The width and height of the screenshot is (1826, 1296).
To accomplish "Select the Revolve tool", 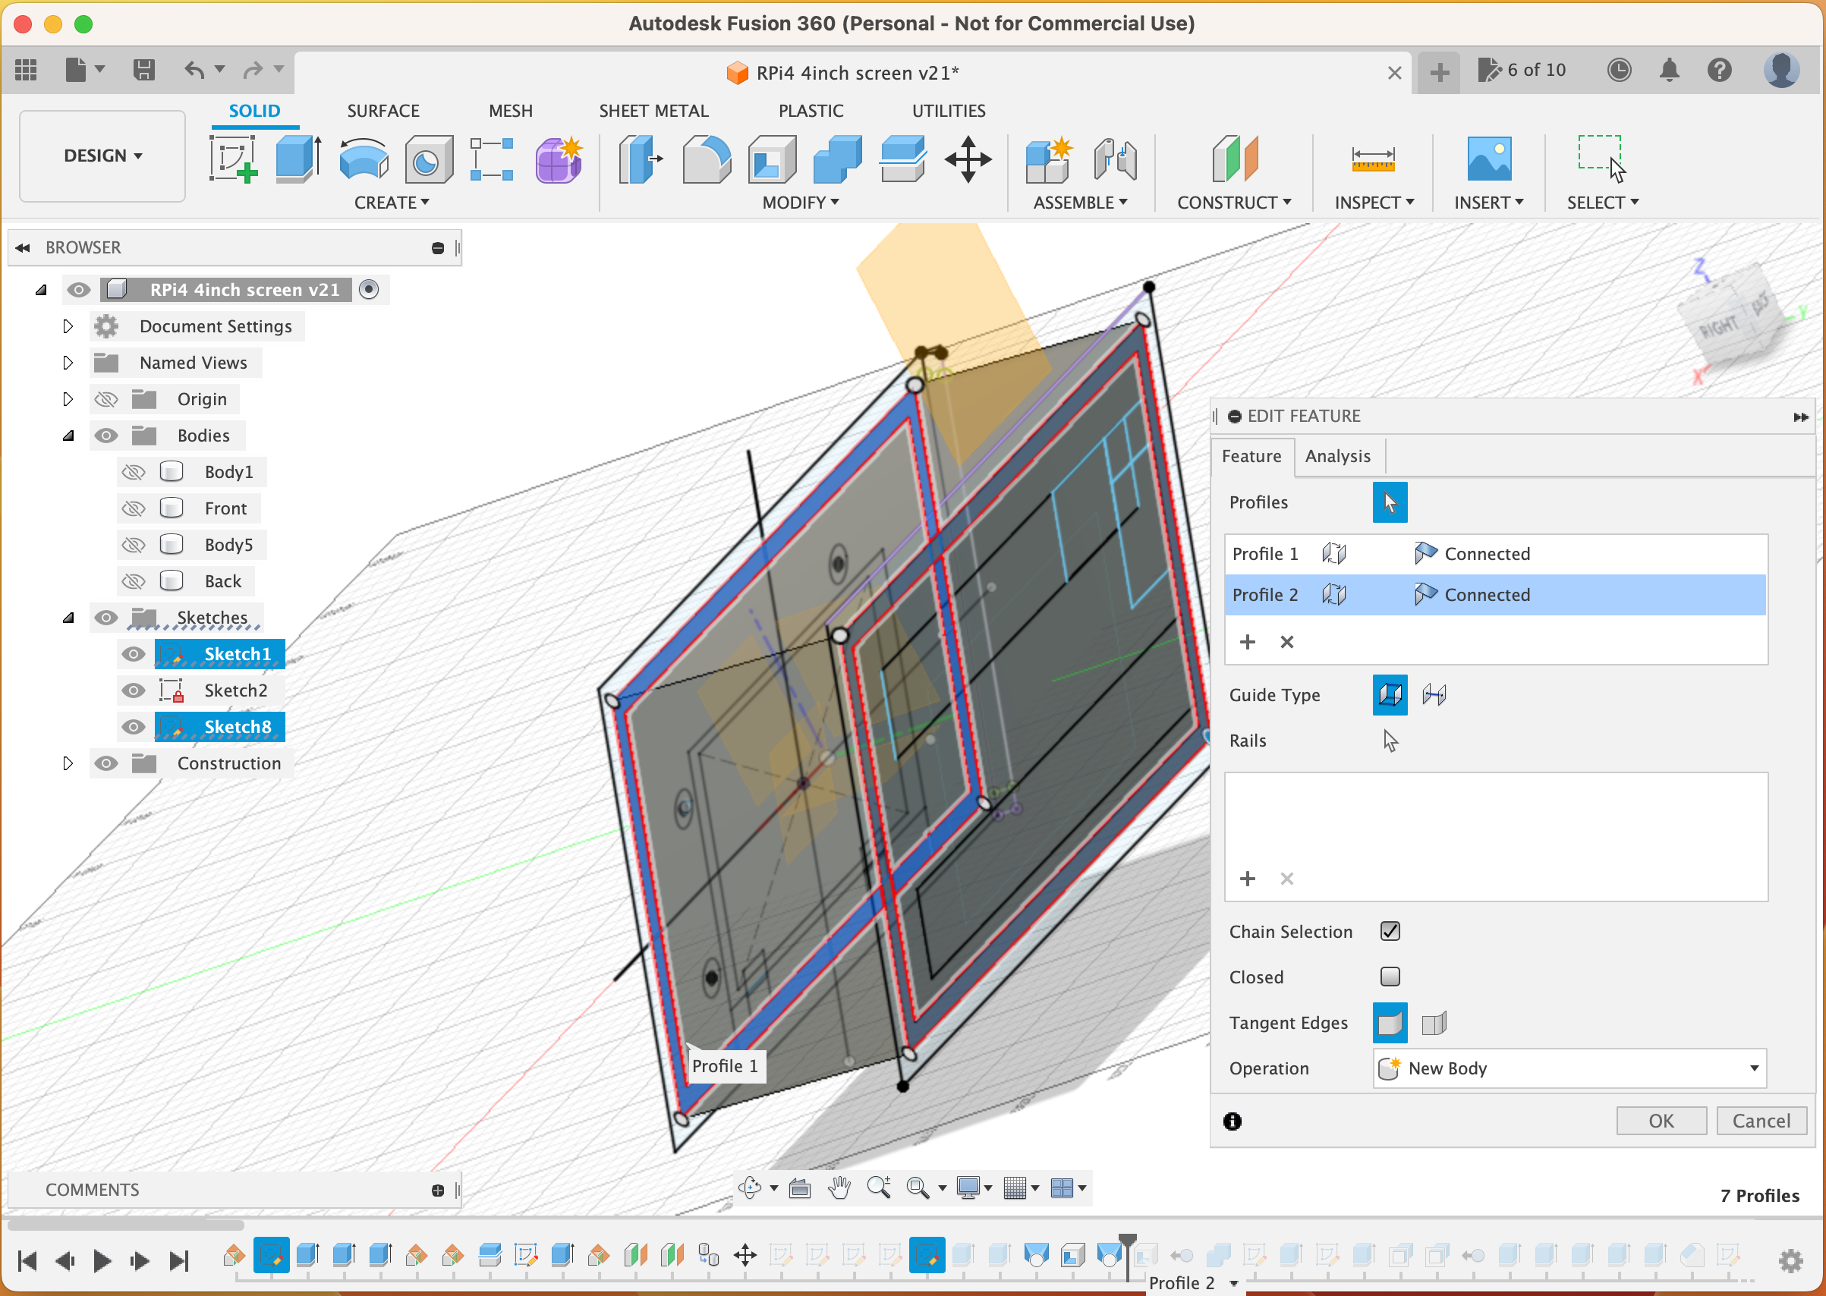I will coord(363,159).
